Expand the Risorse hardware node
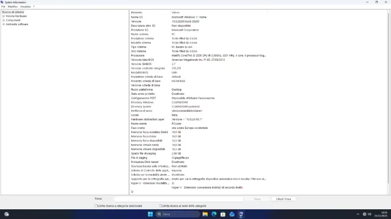Screen dimensions: 391x219 (4, 16)
